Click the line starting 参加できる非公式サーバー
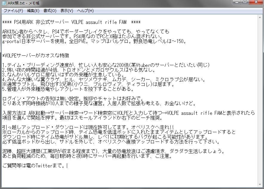 (82, 36)
